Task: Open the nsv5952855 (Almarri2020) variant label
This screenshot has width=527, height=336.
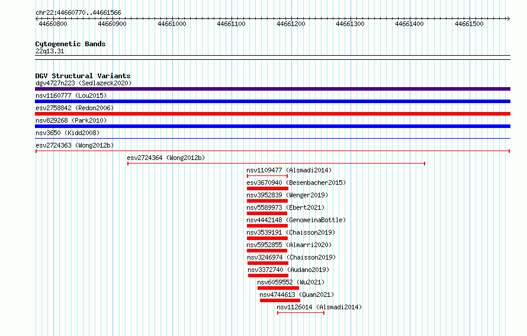Action: pos(289,245)
